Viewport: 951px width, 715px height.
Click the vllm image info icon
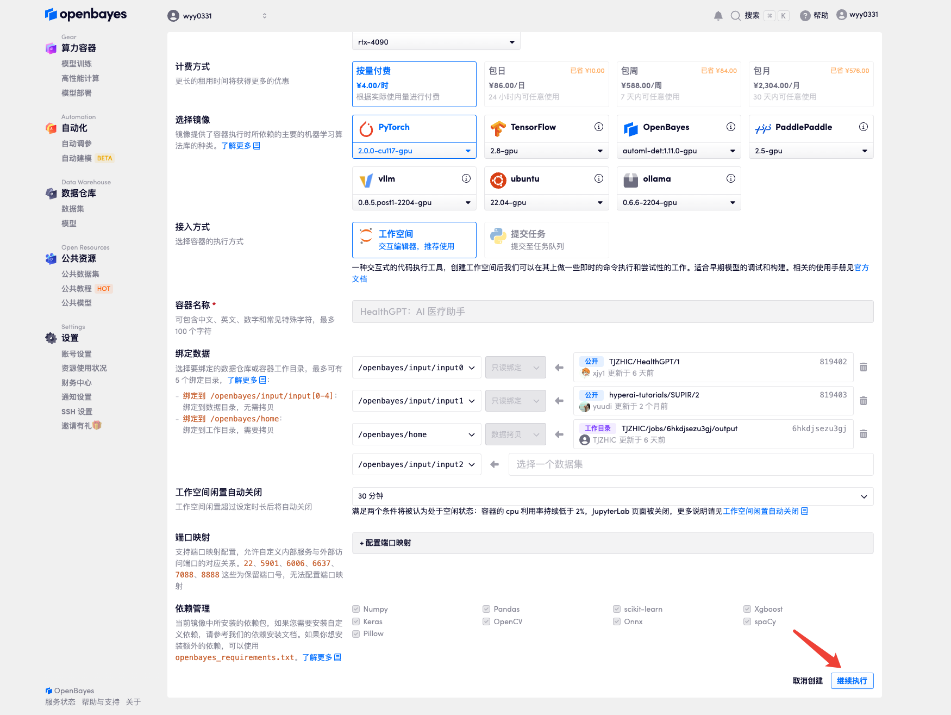[x=466, y=178]
